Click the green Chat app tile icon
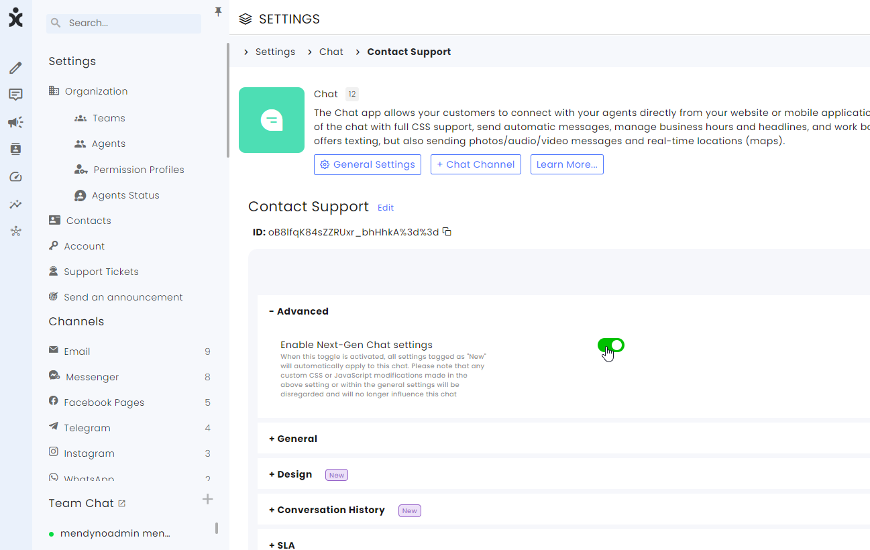Screen dimensions: 870x550 (x=272, y=120)
